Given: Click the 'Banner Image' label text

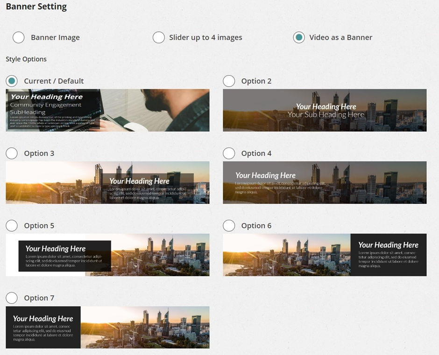Looking at the screenshot, I should click(55, 38).
